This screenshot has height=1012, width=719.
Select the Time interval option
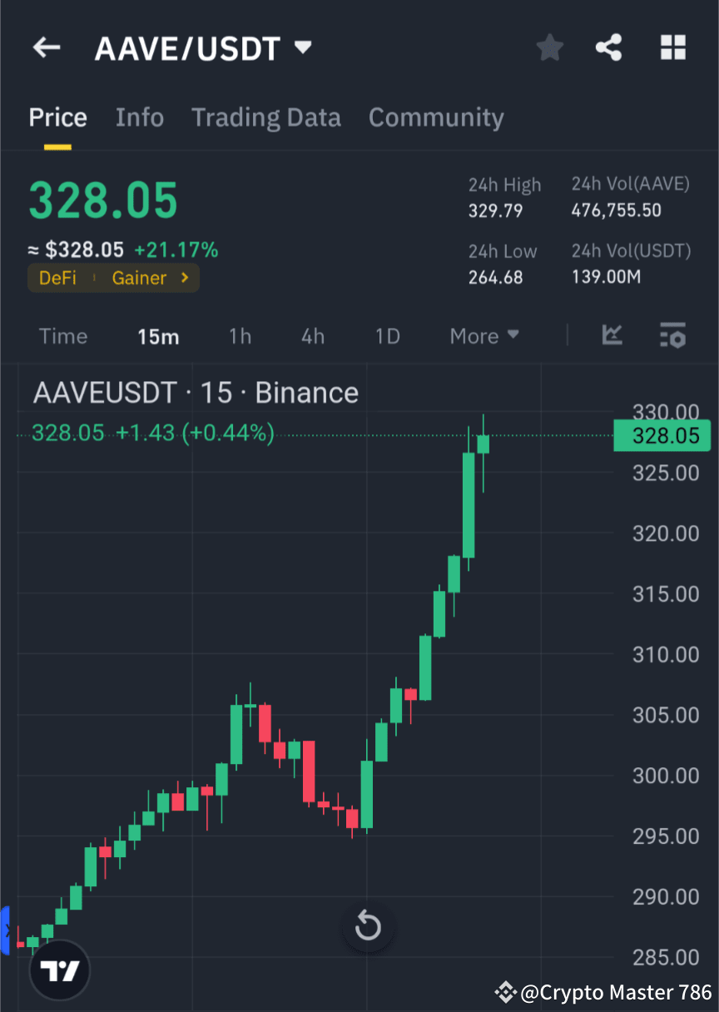click(63, 335)
